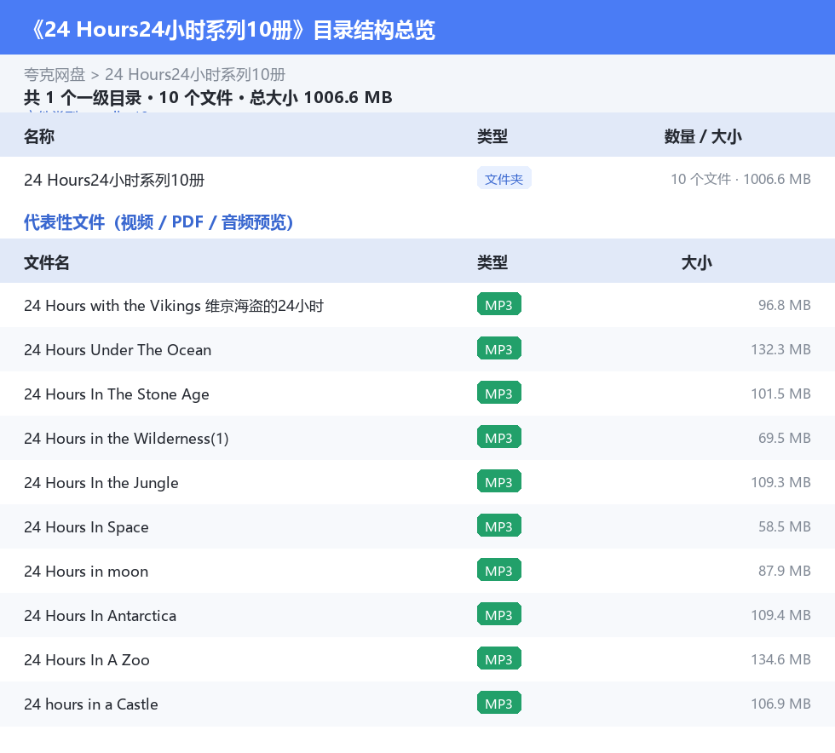Click the MP3 badge for Vikings file

coord(499,305)
